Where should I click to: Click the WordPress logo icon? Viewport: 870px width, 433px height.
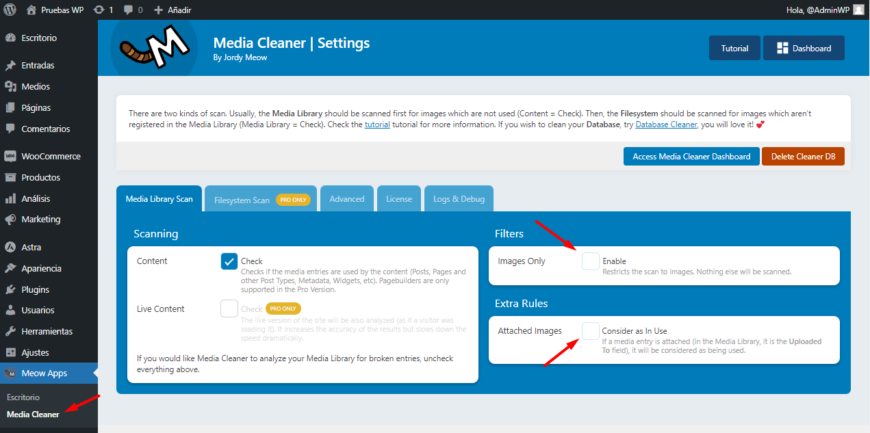tap(10, 10)
